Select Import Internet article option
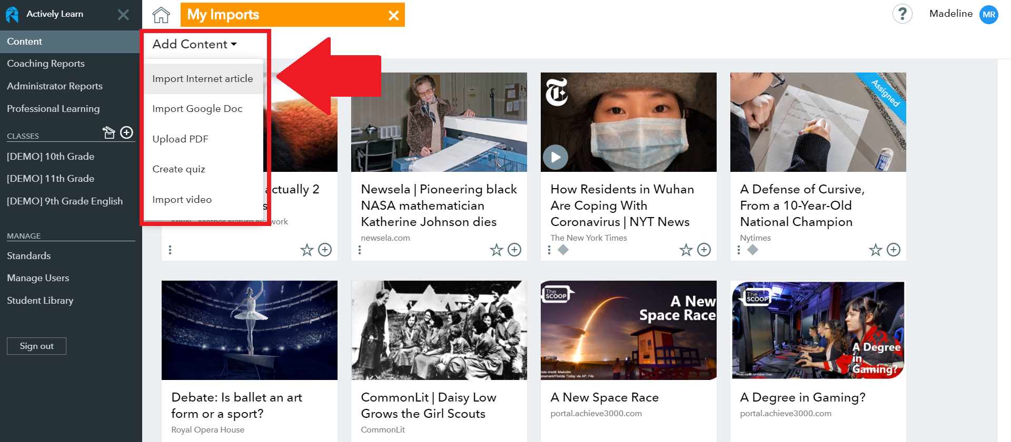Viewport: 1011px width, 442px height. pyautogui.click(x=203, y=79)
